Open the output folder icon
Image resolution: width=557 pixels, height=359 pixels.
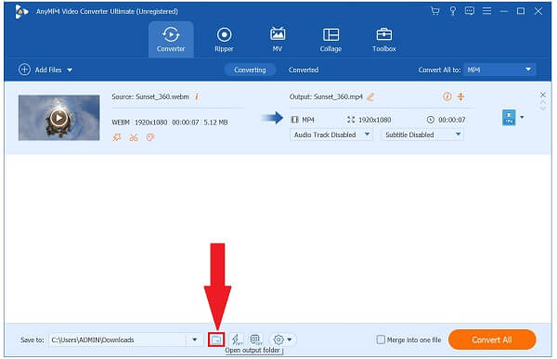coord(216,340)
